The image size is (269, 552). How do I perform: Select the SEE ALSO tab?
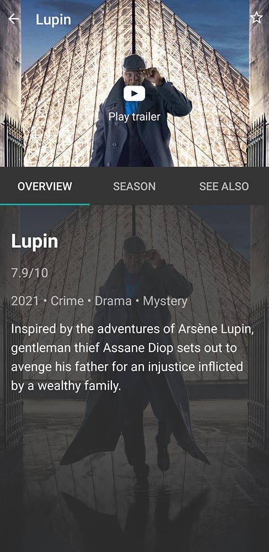pyautogui.click(x=224, y=186)
